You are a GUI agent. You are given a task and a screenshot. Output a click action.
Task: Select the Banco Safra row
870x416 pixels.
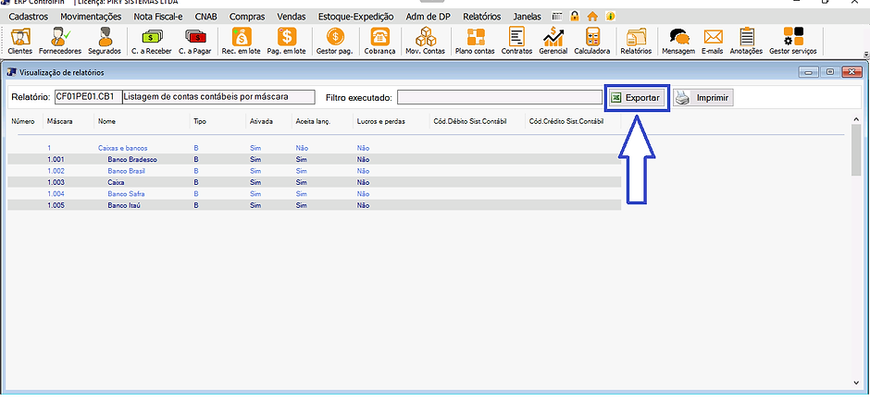(x=314, y=194)
